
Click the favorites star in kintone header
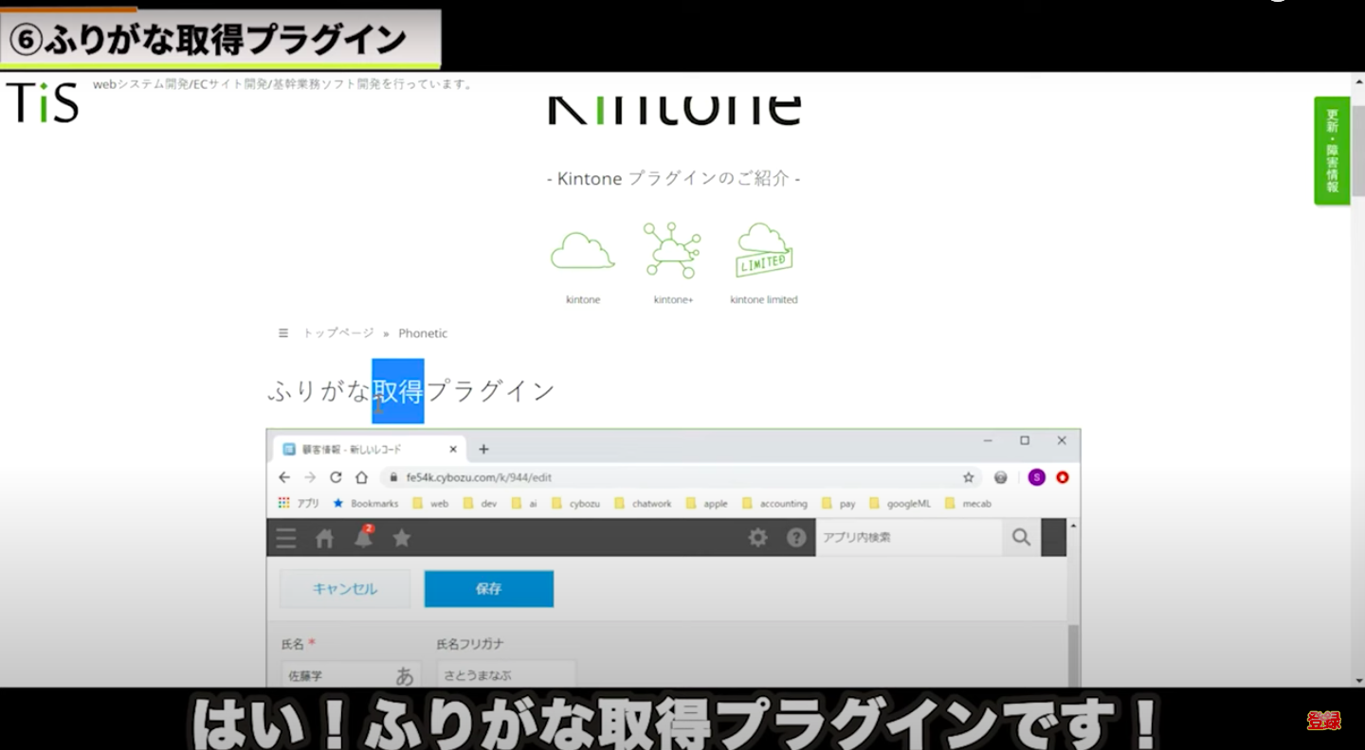[402, 538]
